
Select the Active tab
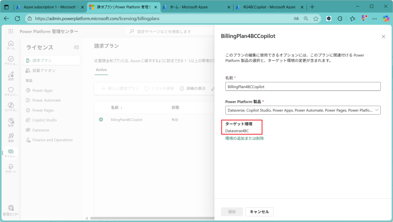101,69
